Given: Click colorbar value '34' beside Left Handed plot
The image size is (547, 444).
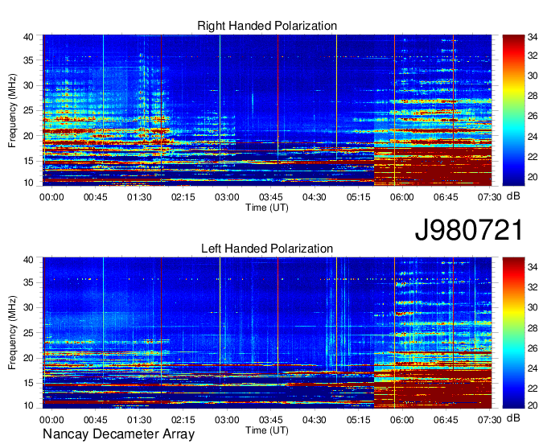Looking at the screenshot, I should (533, 267).
